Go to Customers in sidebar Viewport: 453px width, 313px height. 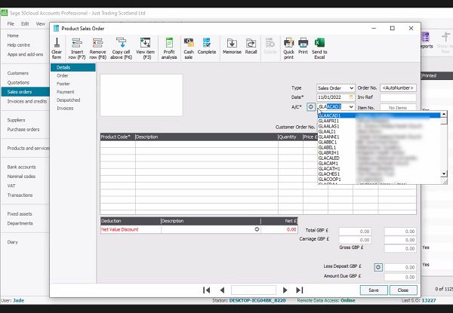pyautogui.click(x=18, y=73)
